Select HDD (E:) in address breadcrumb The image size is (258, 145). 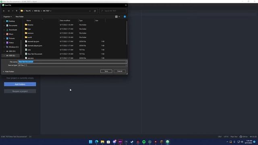[x=37, y=11]
